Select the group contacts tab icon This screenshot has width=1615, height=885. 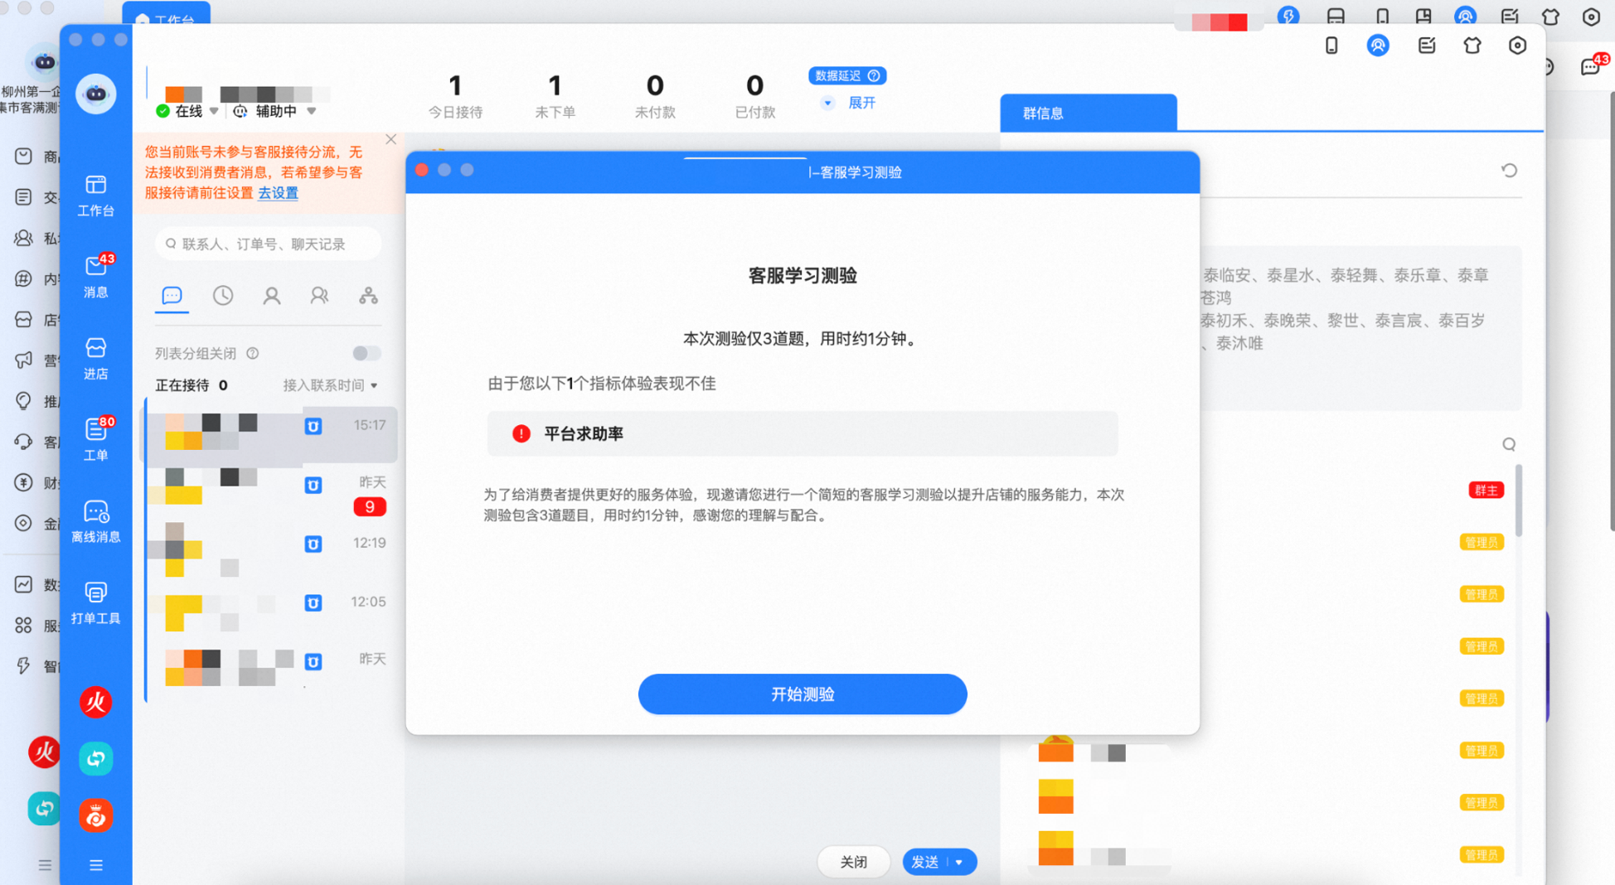pos(319,296)
